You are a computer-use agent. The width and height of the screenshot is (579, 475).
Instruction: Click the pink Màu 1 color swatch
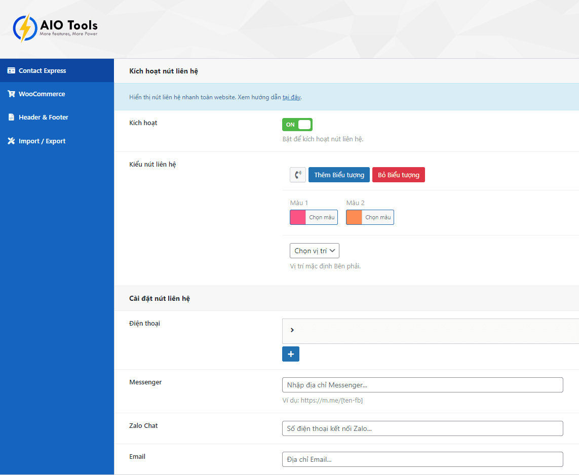pos(297,217)
